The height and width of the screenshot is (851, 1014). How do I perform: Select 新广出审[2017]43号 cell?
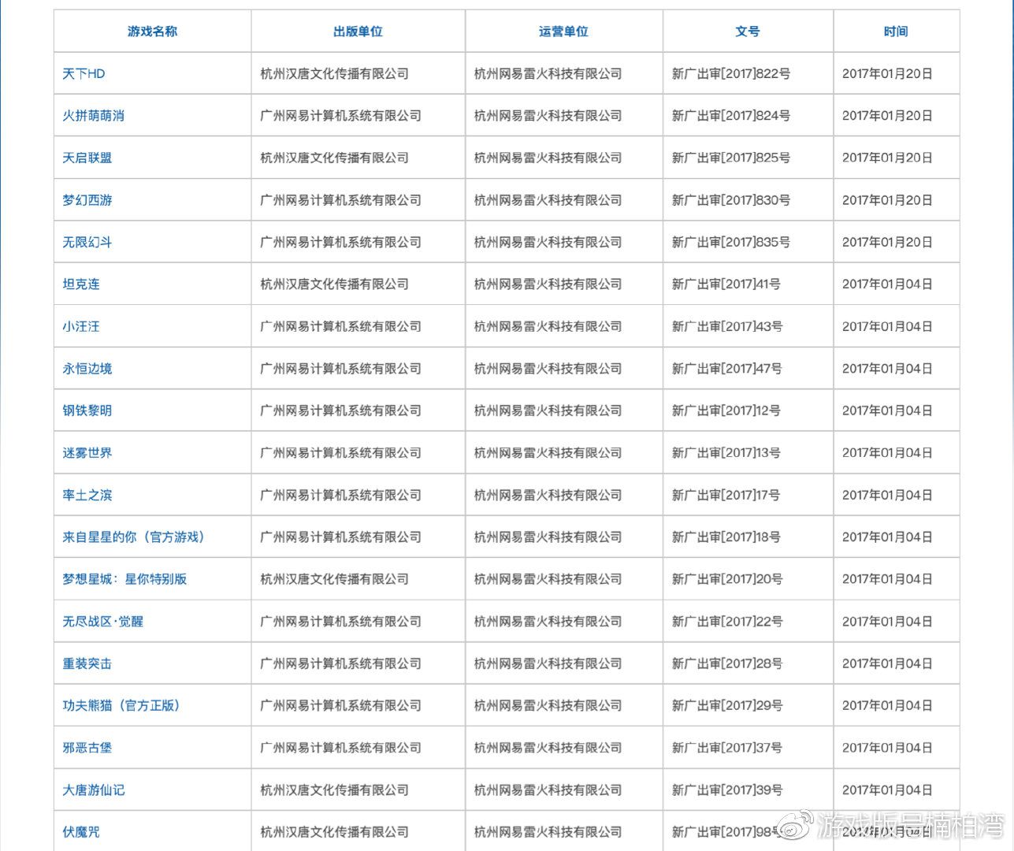(x=748, y=326)
